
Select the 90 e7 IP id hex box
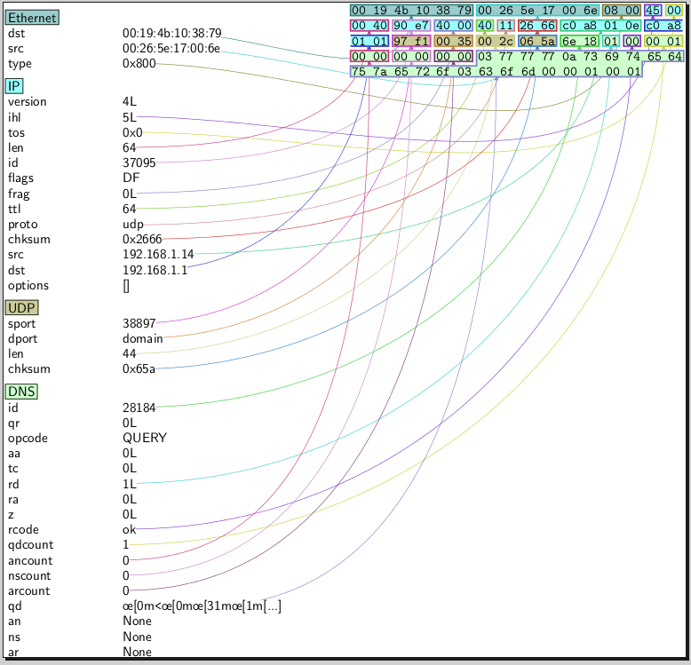coord(411,26)
